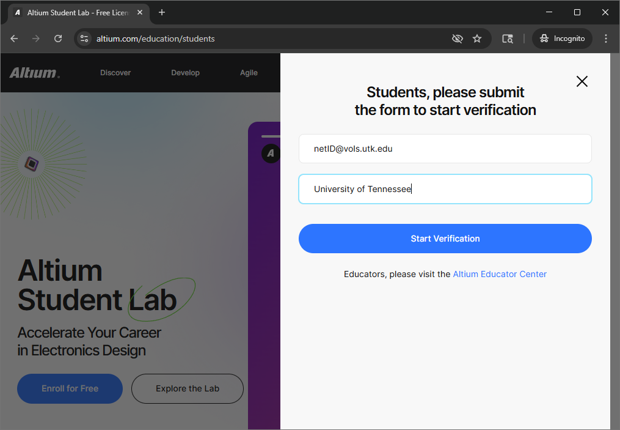Click the Altium logo in header
This screenshot has width=620, height=430.
(35, 73)
